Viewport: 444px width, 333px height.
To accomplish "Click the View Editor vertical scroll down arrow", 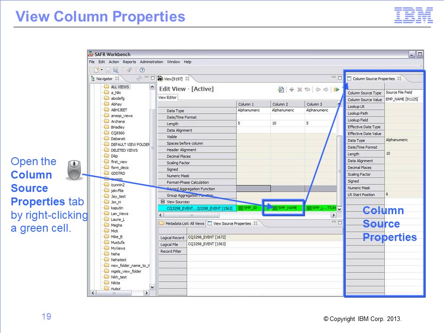I will (339, 209).
